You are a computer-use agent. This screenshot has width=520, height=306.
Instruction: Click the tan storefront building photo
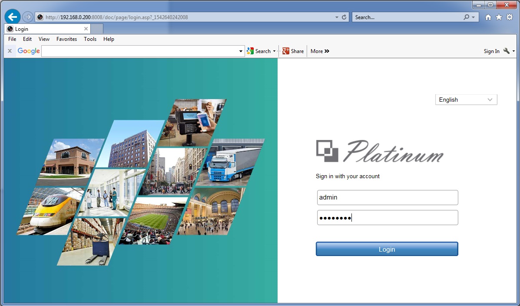click(70, 162)
